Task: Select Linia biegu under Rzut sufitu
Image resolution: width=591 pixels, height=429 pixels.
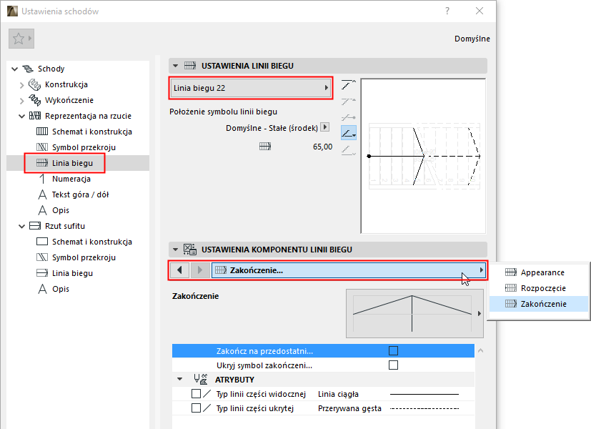Action: coord(72,273)
